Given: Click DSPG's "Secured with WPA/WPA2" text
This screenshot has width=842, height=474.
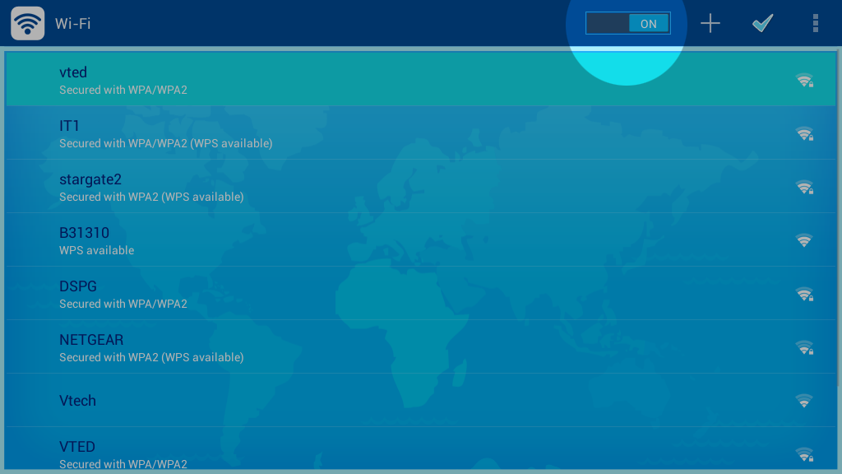Looking at the screenshot, I should [x=123, y=304].
